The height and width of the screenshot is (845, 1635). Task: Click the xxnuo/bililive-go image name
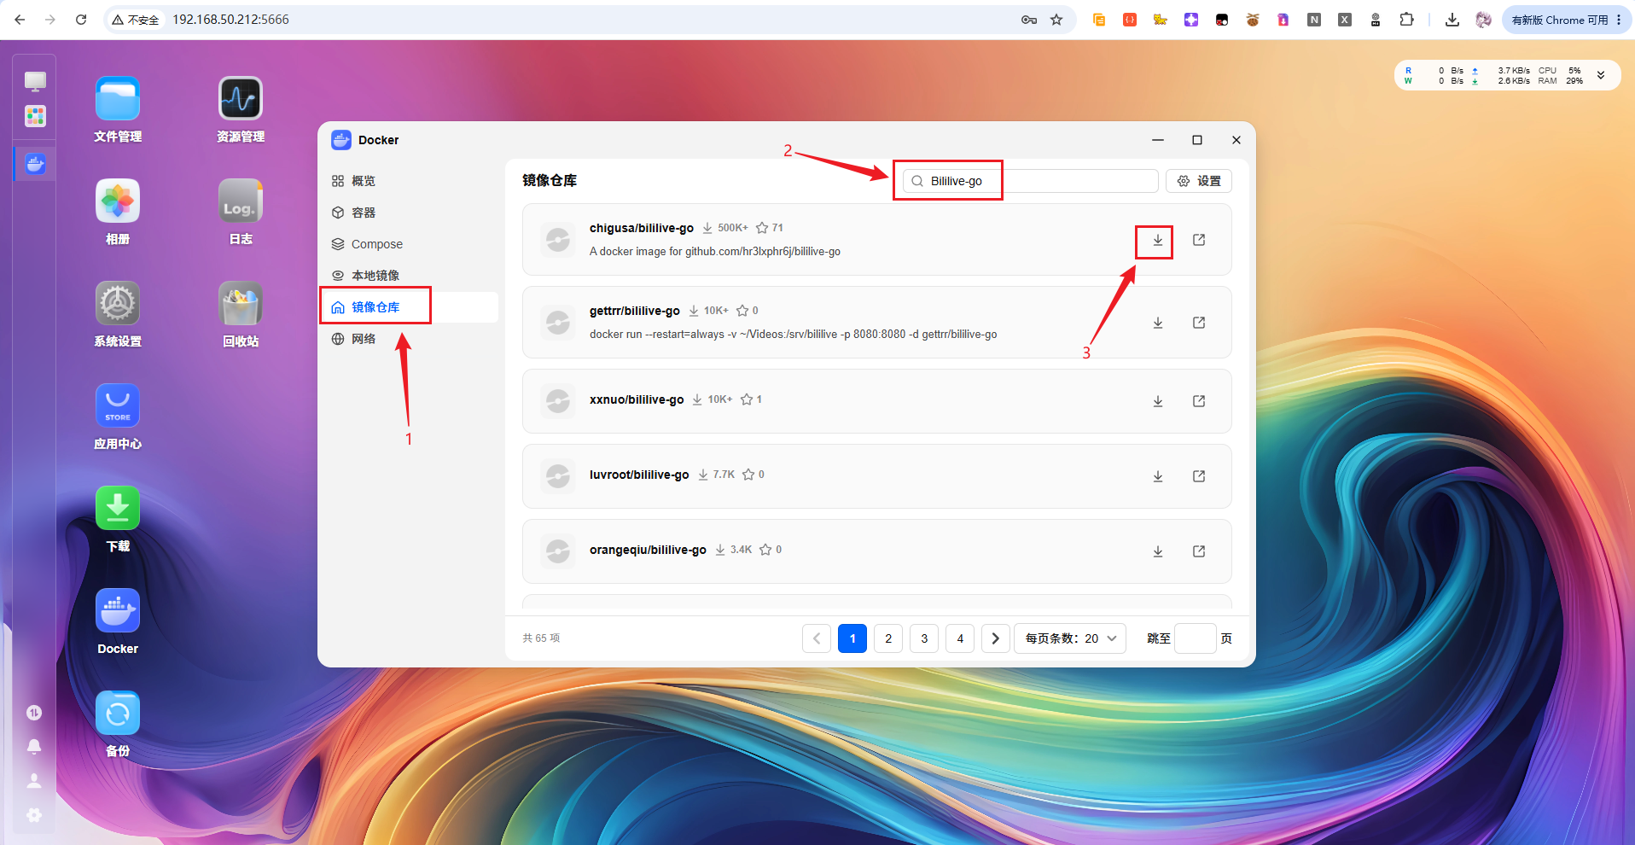(637, 399)
